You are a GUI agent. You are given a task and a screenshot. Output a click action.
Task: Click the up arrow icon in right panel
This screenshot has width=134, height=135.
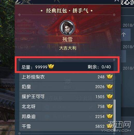tap(124, 35)
